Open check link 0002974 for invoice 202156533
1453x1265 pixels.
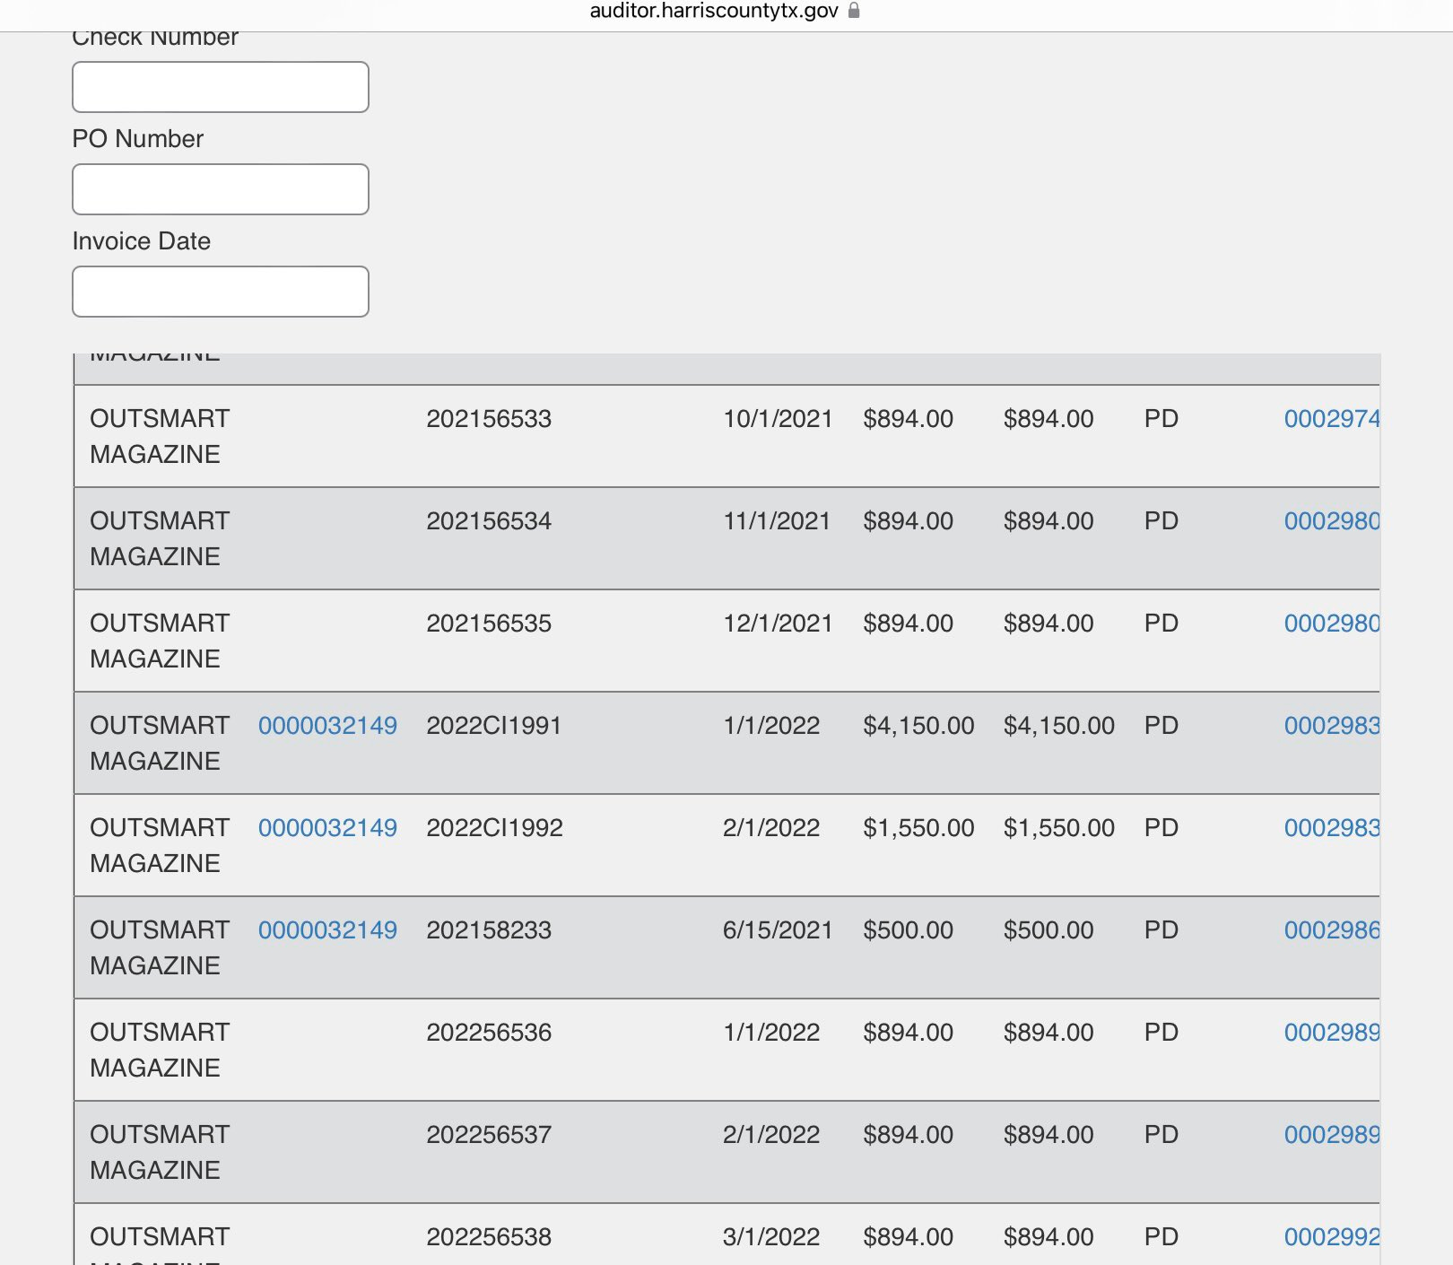click(x=1332, y=419)
